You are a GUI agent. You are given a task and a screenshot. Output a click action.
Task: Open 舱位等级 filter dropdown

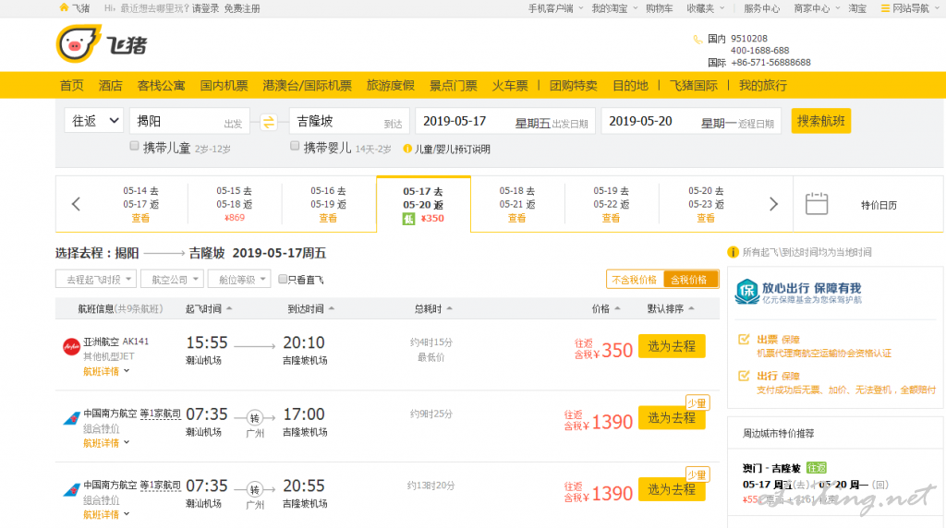(x=239, y=279)
